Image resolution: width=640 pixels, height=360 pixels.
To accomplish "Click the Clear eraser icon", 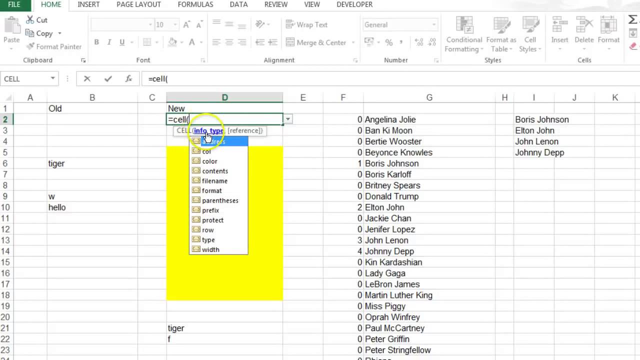I will (x=633, y=45).
